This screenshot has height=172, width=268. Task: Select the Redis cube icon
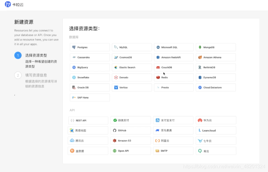click(158, 78)
